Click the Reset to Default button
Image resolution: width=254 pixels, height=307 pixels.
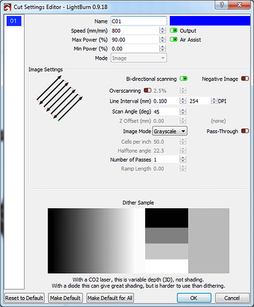25,298
